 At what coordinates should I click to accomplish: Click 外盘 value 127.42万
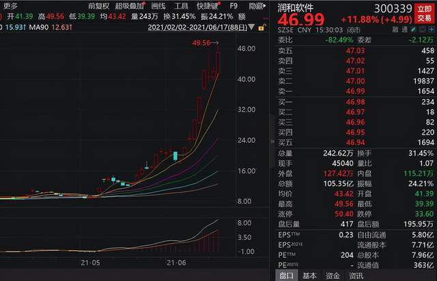[x=338, y=174]
